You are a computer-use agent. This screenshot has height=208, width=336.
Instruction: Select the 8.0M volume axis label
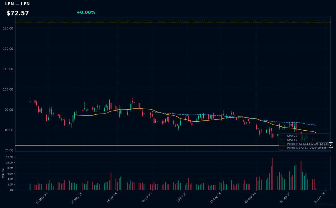click(10, 168)
